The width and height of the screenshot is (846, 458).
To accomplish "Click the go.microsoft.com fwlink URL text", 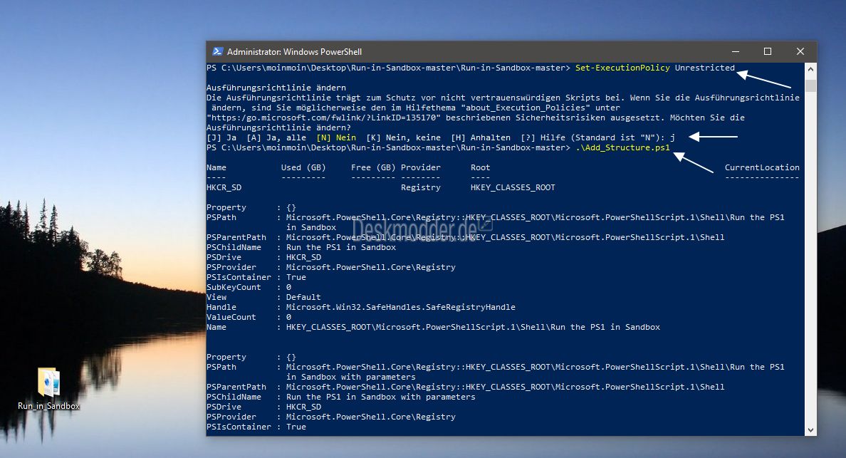I will (x=324, y=118).
